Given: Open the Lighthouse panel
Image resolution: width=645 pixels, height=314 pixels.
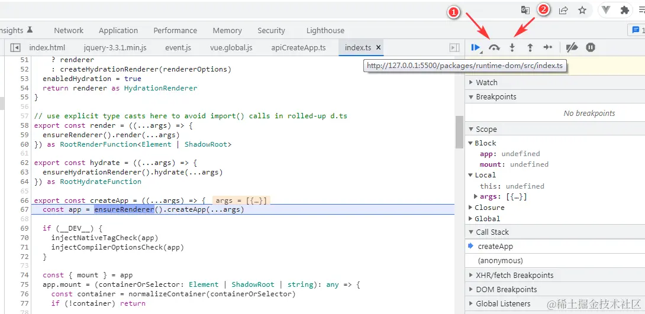Looking at the screenshot, I should click(325, 30).
